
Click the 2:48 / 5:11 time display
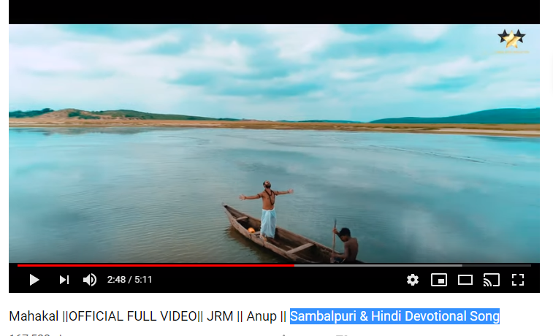coord(129,280)
